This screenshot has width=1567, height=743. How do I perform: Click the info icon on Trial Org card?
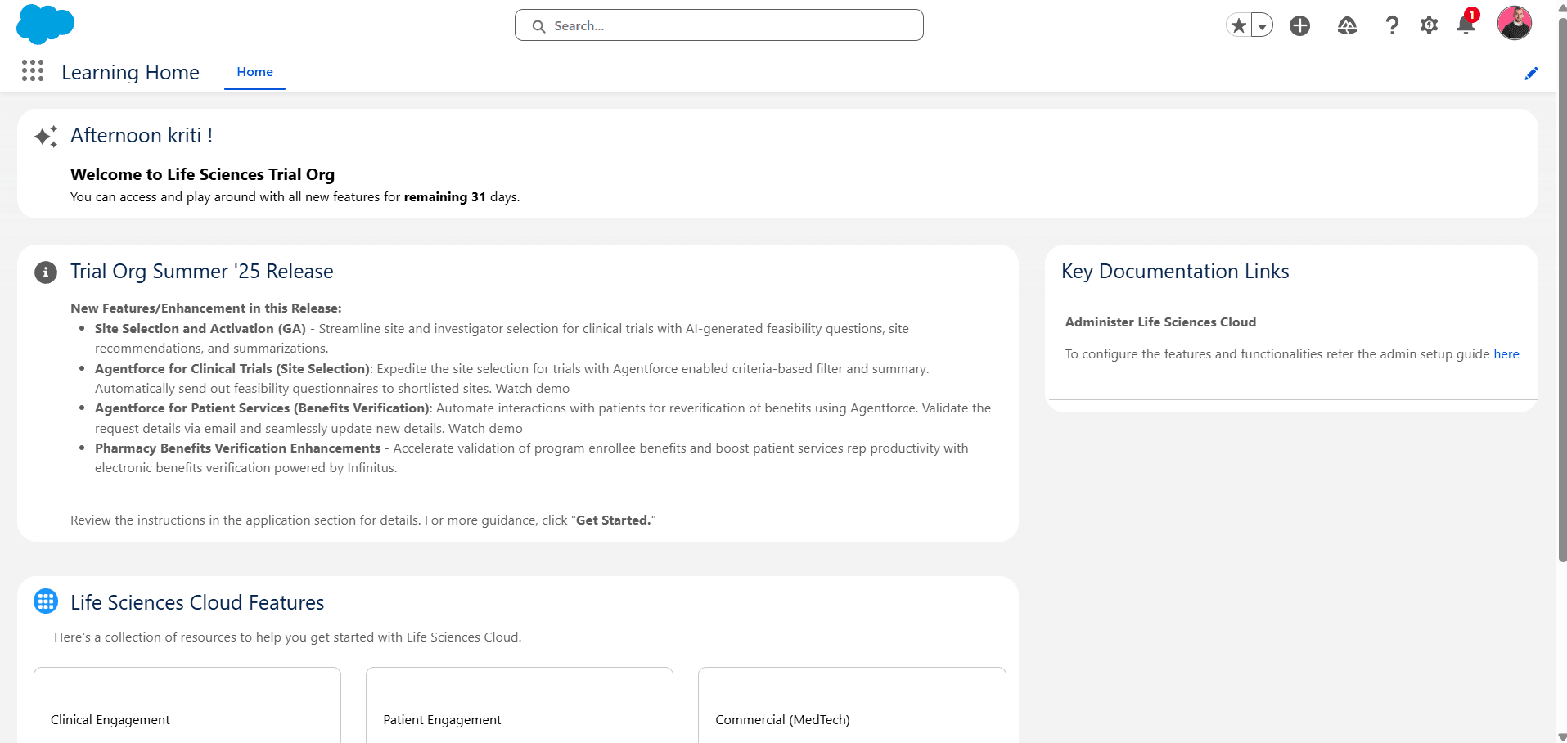pyautogui.click(x=45, y=272)
